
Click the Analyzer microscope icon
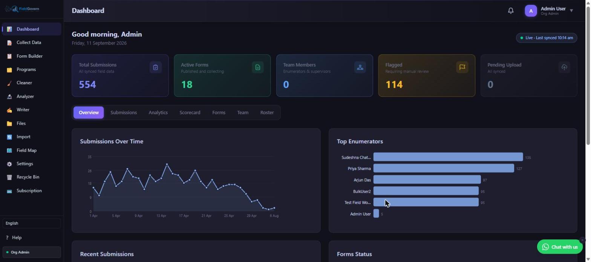[x=9, y=97]
